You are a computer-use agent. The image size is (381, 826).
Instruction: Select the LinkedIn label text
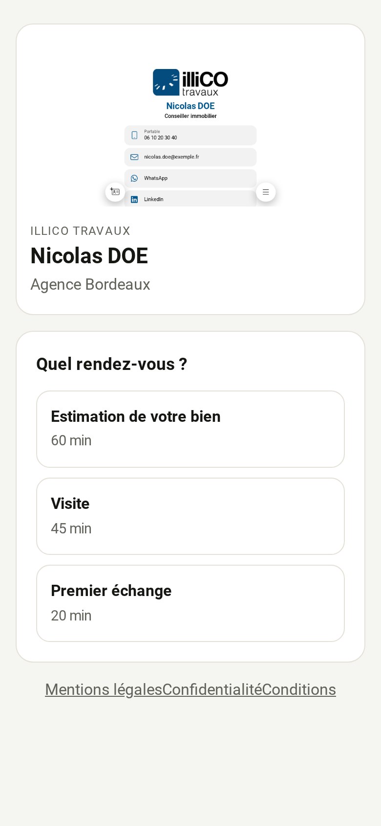coord(154,199)
